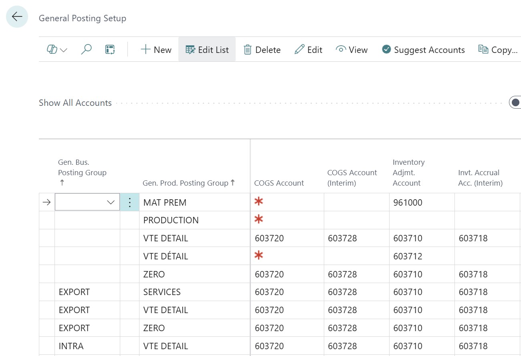Click the back arrow button
Viewport: 521px width, 356px height.
point(17,17)
